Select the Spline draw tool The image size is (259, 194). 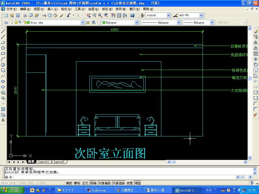coord(3,76)
